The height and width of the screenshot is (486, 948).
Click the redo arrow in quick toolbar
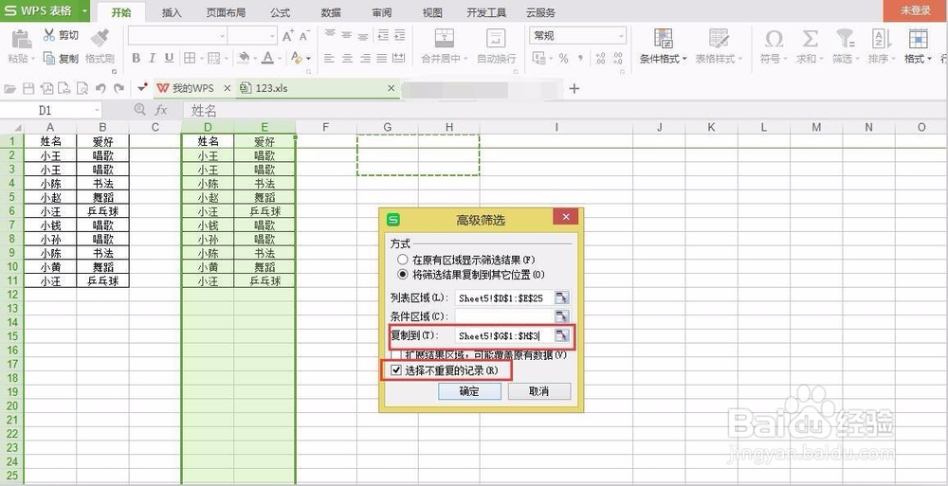(x=118, y=88)
